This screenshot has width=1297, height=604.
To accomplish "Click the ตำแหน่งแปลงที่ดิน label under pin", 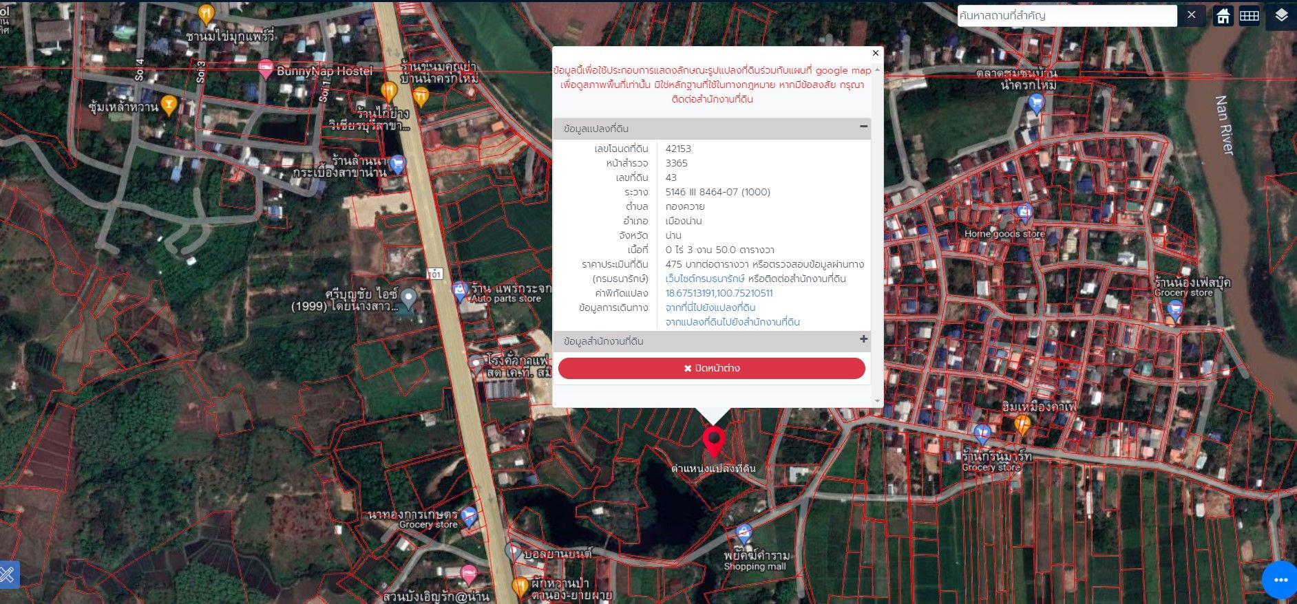I will [714, 468].
